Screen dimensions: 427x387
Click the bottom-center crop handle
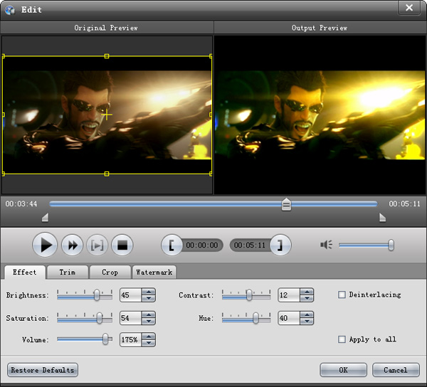click(x=107, y=174)
